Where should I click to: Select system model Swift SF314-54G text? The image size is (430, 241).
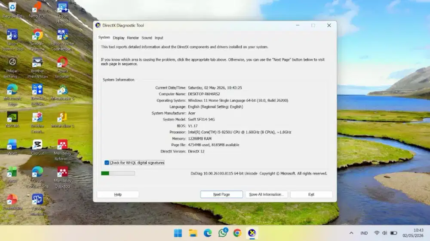(x=201, y=119)
